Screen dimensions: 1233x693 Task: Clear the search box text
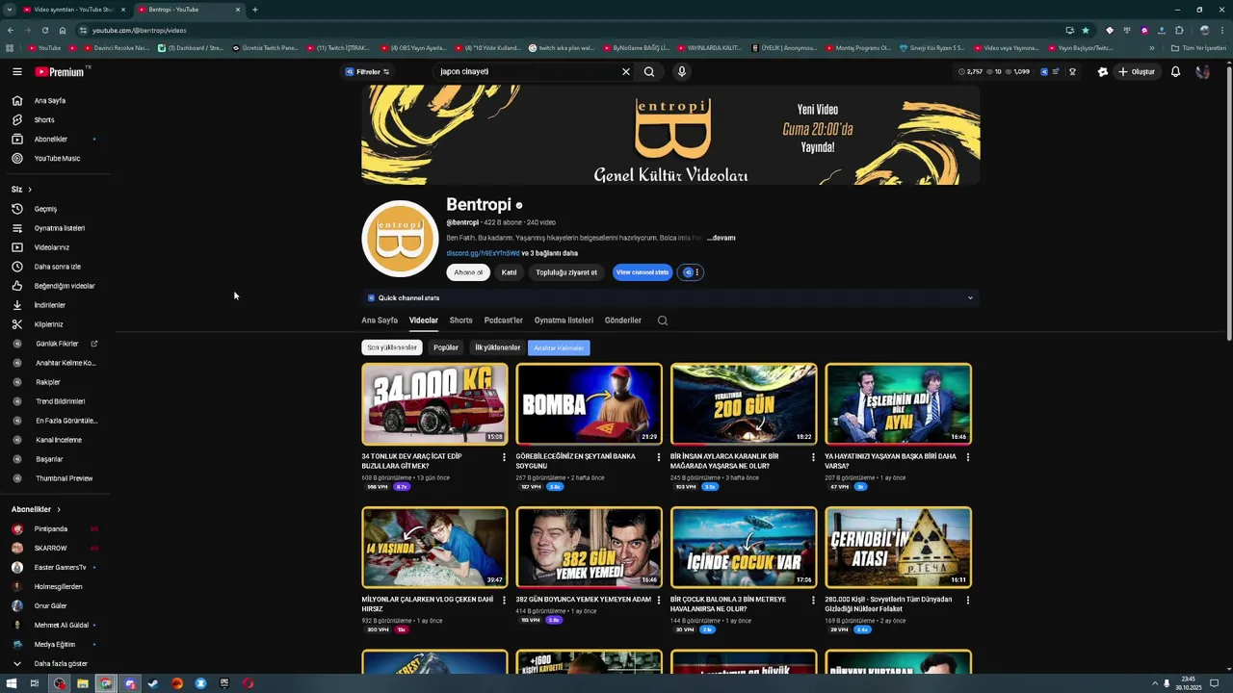point(626,72)
